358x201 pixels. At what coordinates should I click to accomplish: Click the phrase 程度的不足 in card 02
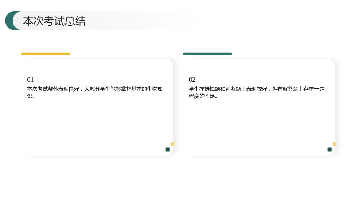tap(202, 96)
